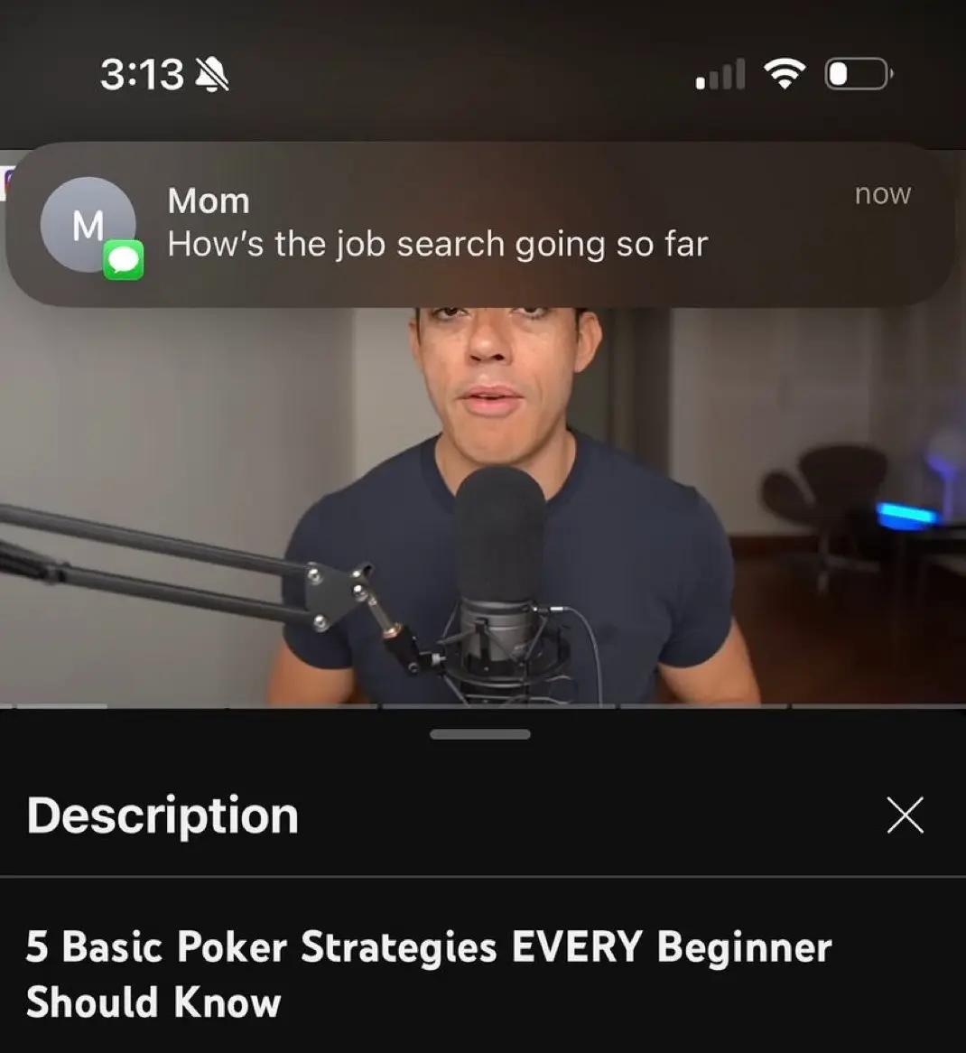966x1053 pixels.
Task: Tap the empty area of the notification banner
Action: (805, 262)
